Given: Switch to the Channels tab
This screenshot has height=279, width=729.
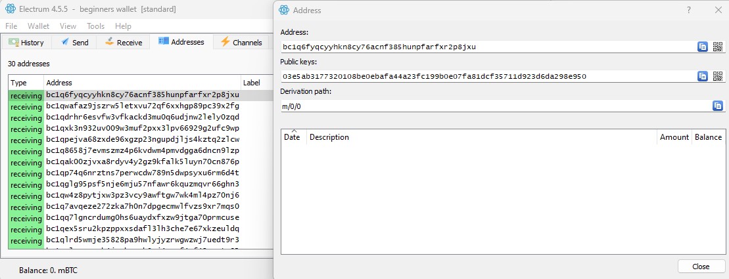Looking at the screenshot, I should [241, 43].
